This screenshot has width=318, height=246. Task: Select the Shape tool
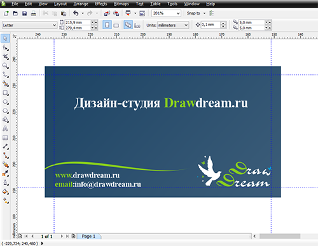[x=5, y=48]
